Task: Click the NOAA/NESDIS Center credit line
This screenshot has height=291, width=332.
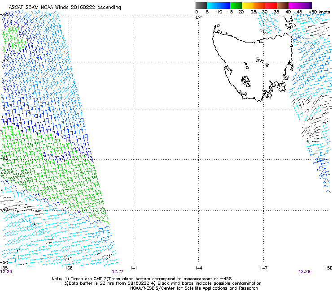Action: click(194, 288)
